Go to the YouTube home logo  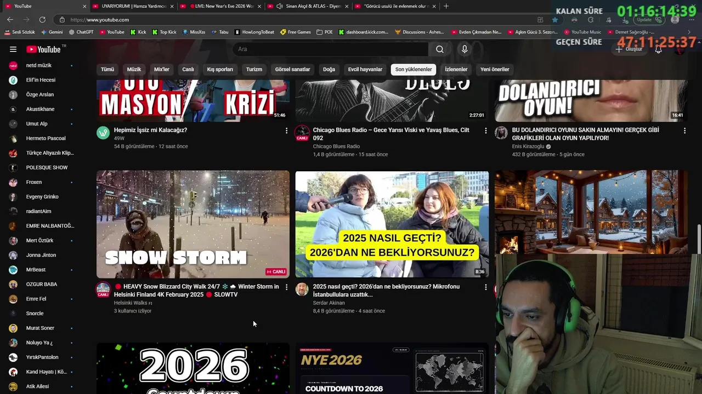(43, 49)
